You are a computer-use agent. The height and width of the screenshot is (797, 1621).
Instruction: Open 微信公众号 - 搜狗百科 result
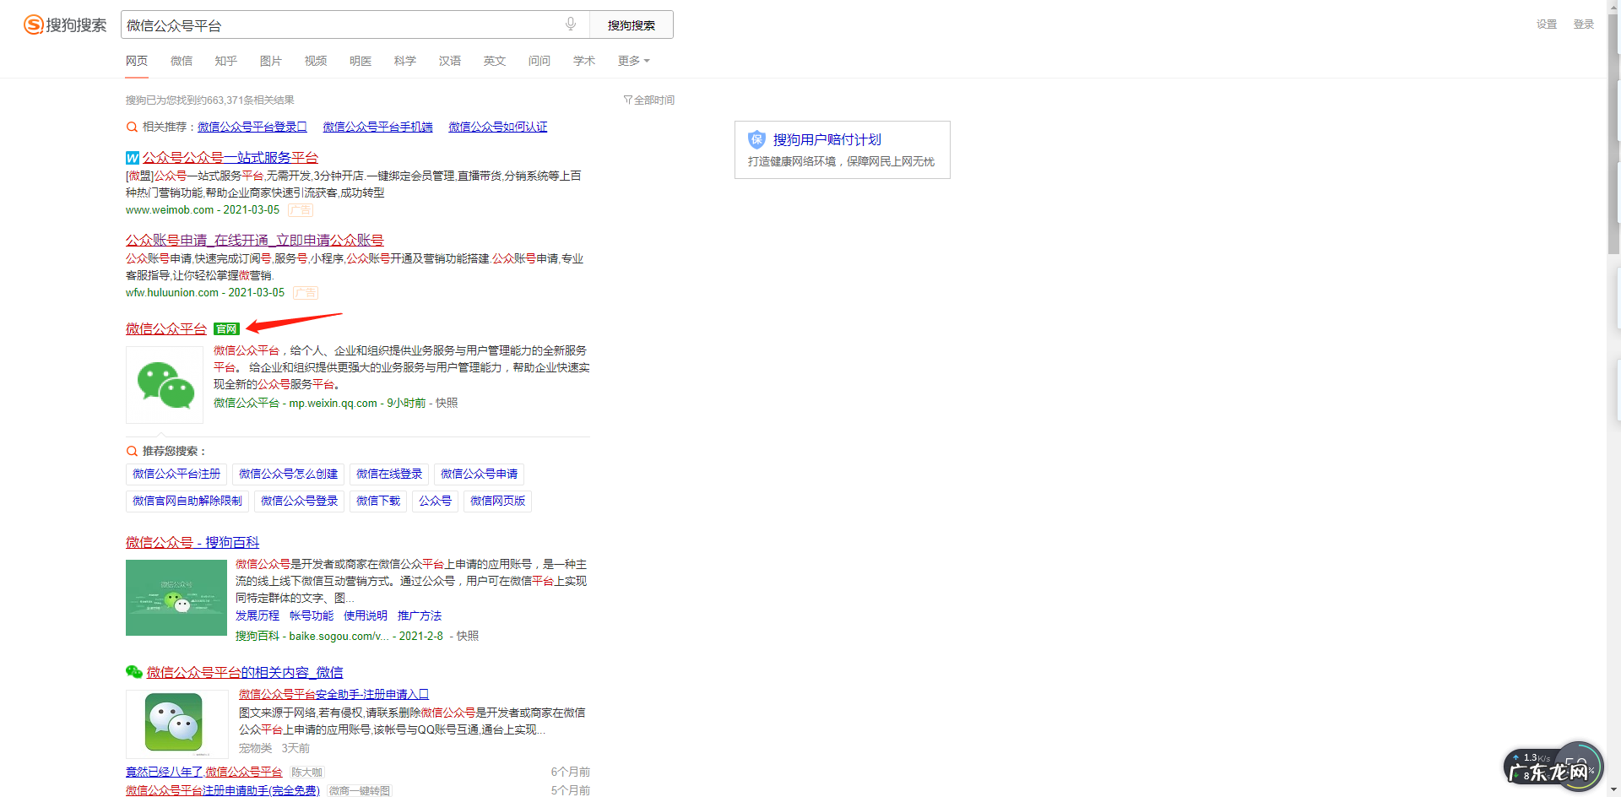192,542
